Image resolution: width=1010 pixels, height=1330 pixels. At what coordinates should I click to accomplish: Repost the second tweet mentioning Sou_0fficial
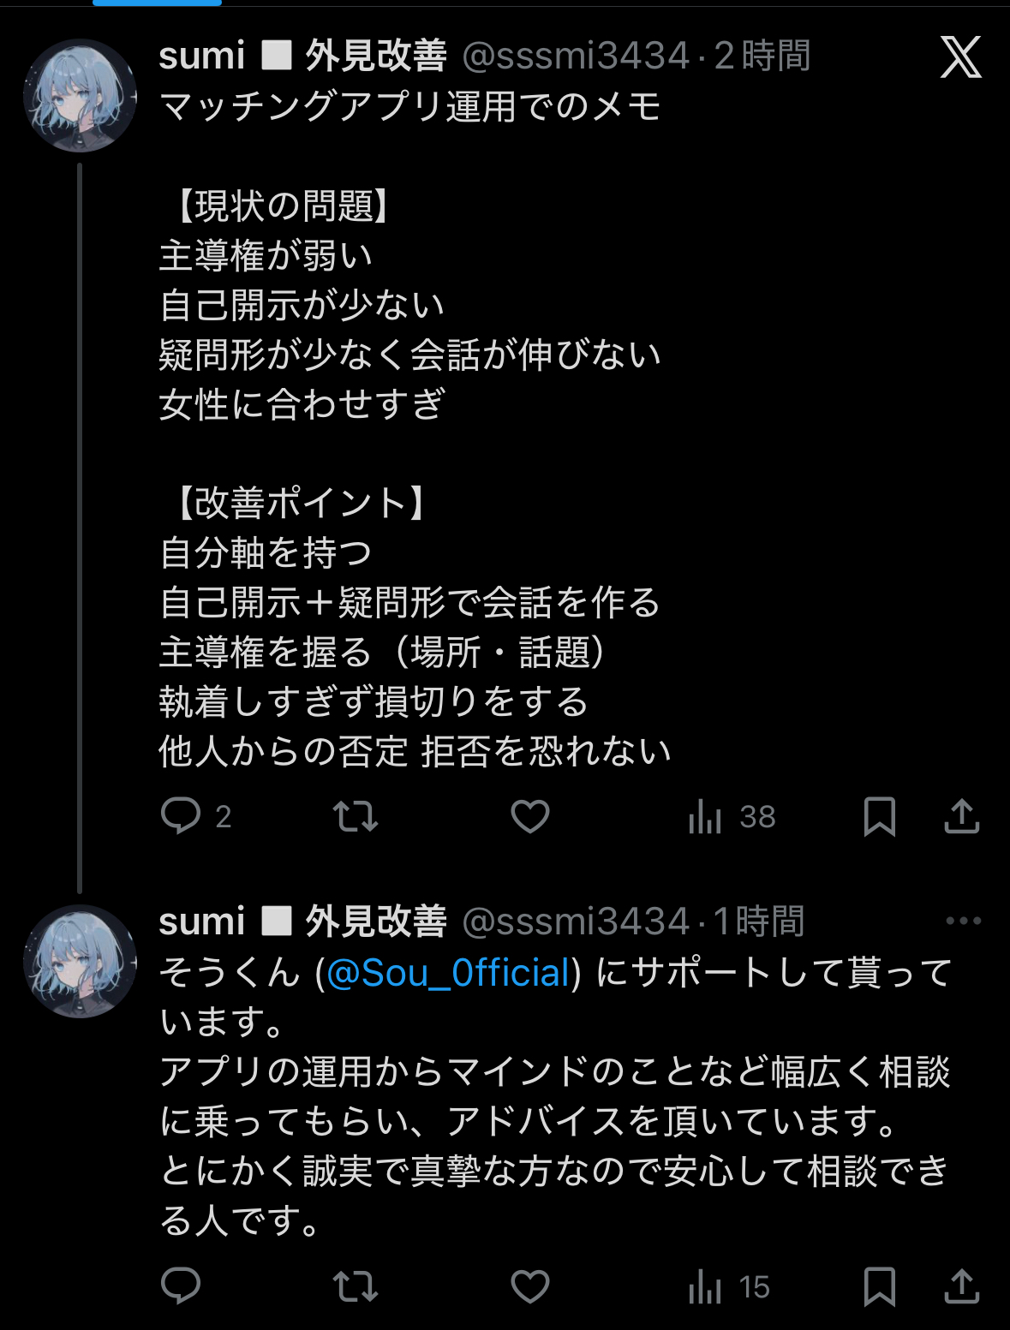(x=355, y=1285)
